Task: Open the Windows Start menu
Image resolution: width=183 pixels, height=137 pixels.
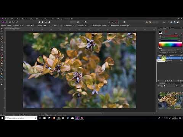Action: pos(2,118)
